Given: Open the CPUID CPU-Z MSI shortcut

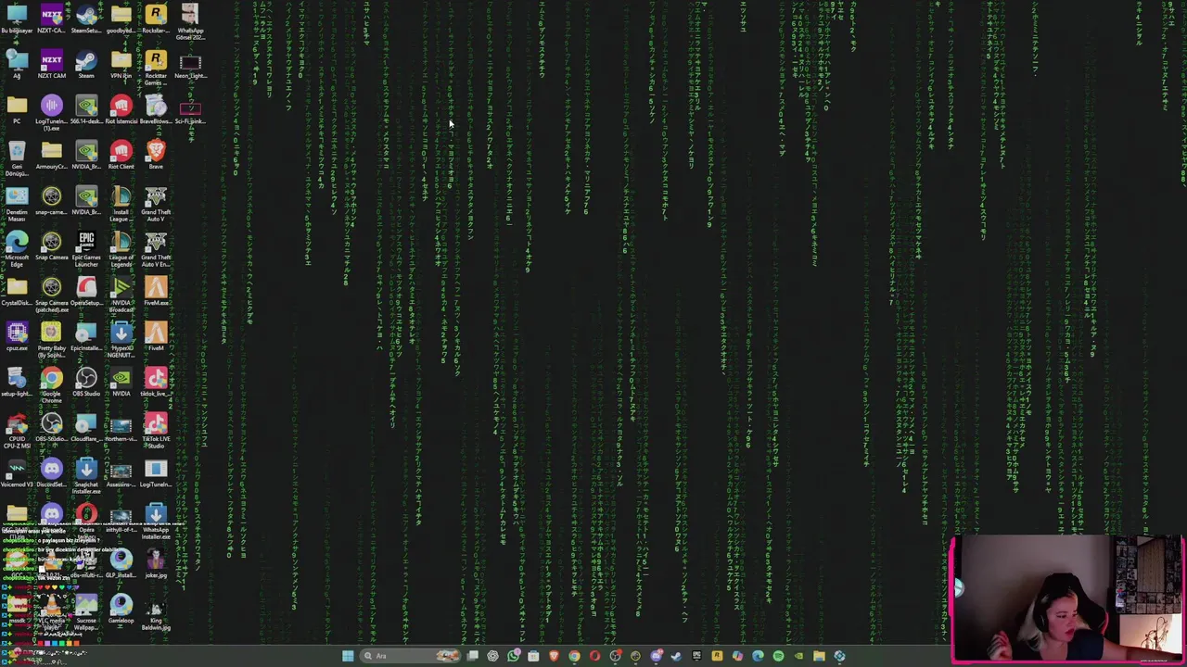Looking at the screenshot, I should [x=17, y=430].
